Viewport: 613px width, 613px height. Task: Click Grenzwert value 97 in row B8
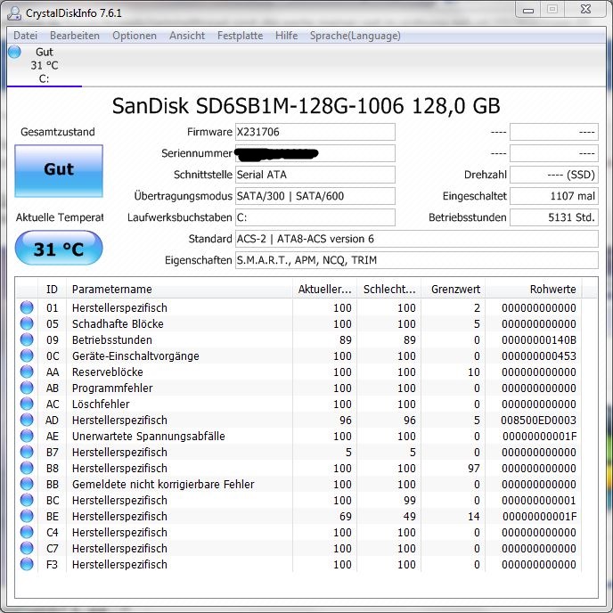tap(473, 468)
